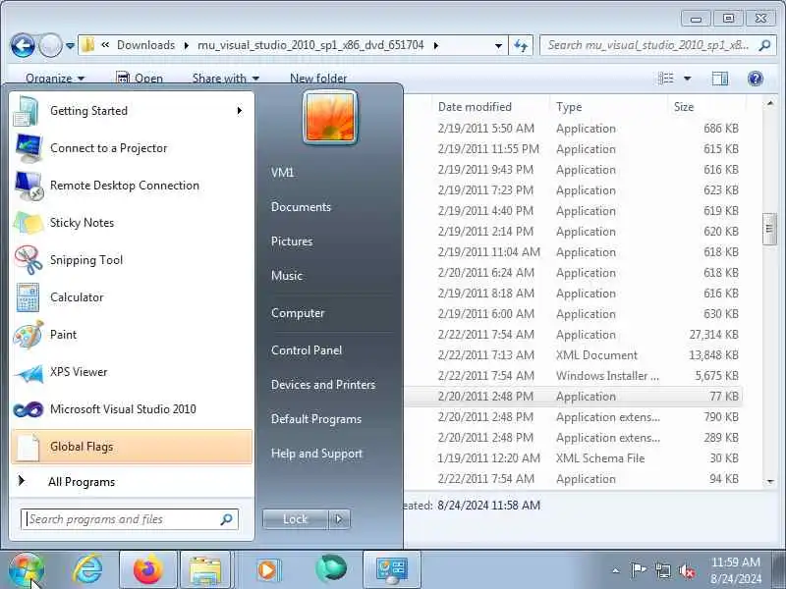
Task: Open shutdown options arrow next to Lock
Action: 339,519
